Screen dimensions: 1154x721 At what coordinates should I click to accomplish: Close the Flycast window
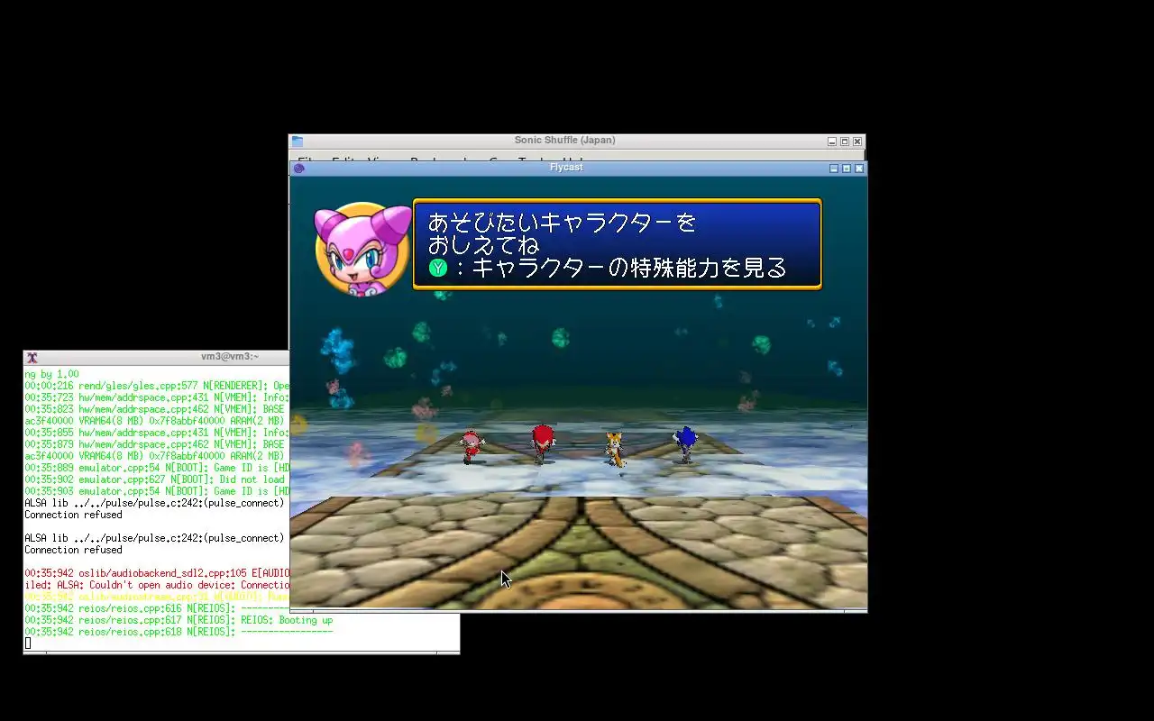click(x=859, y=169)
